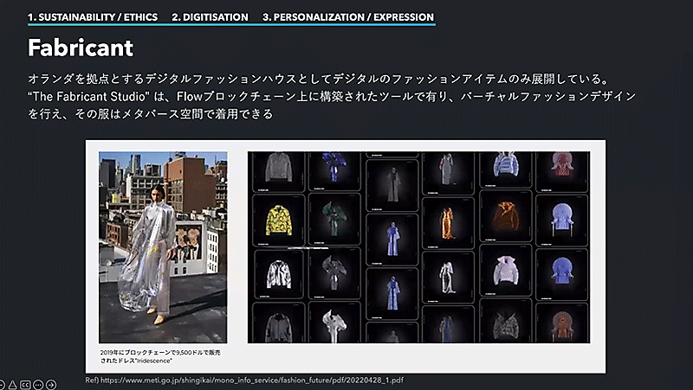Click the Fabricant slide title
Image resolution: width=693 pixels, height=390 pixels.
(81, 45)
